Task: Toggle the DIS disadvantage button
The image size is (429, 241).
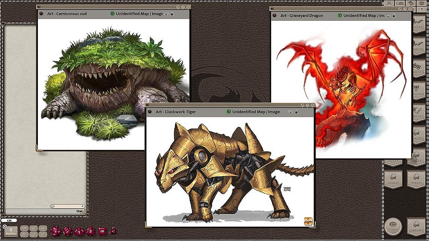Action: [24, 235]
